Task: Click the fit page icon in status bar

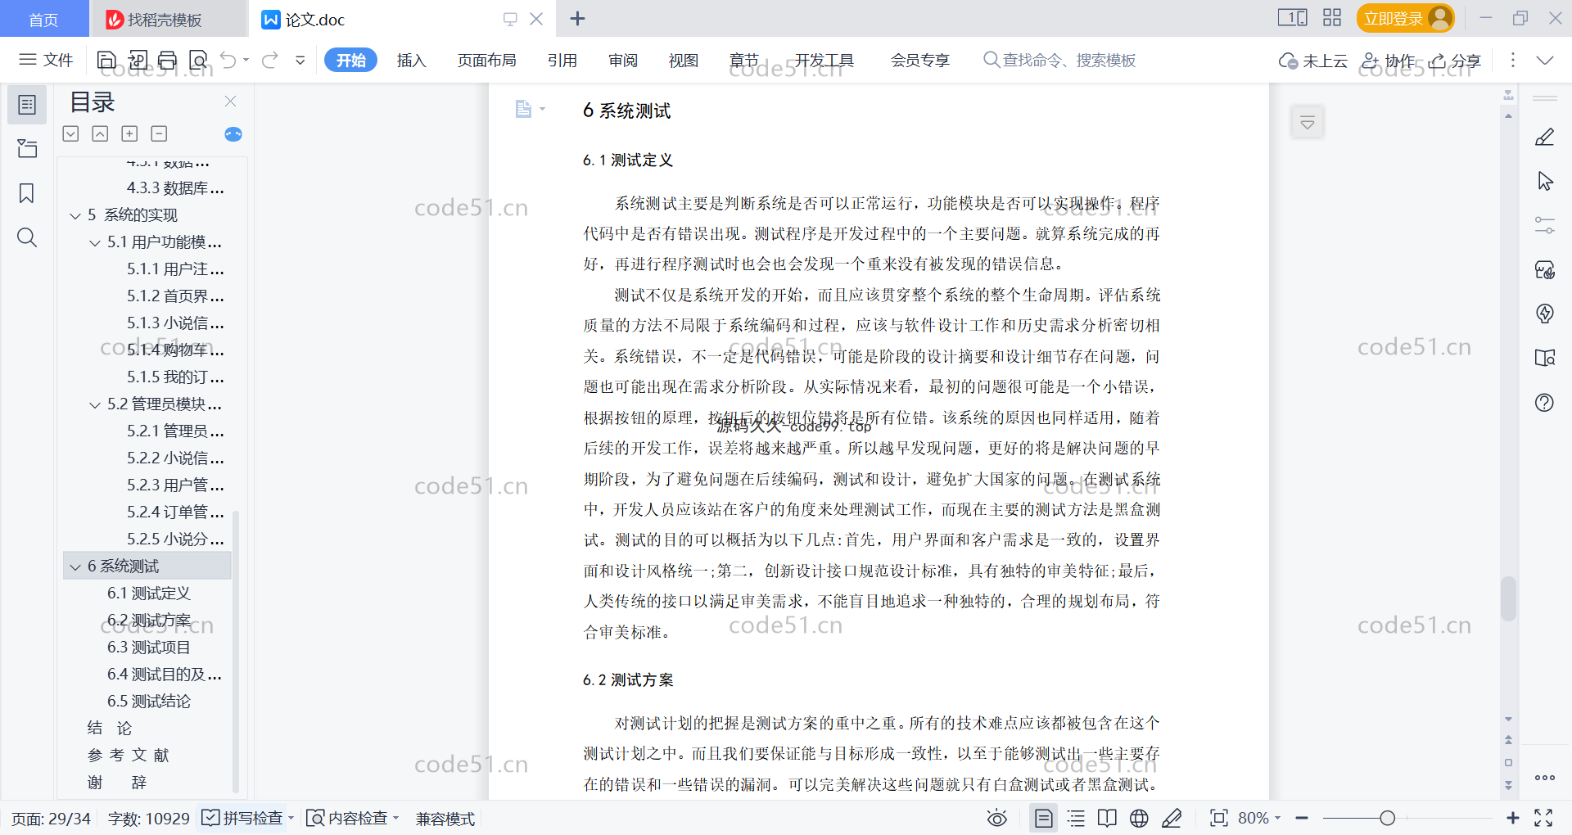Action: [x=1219, y=819]
